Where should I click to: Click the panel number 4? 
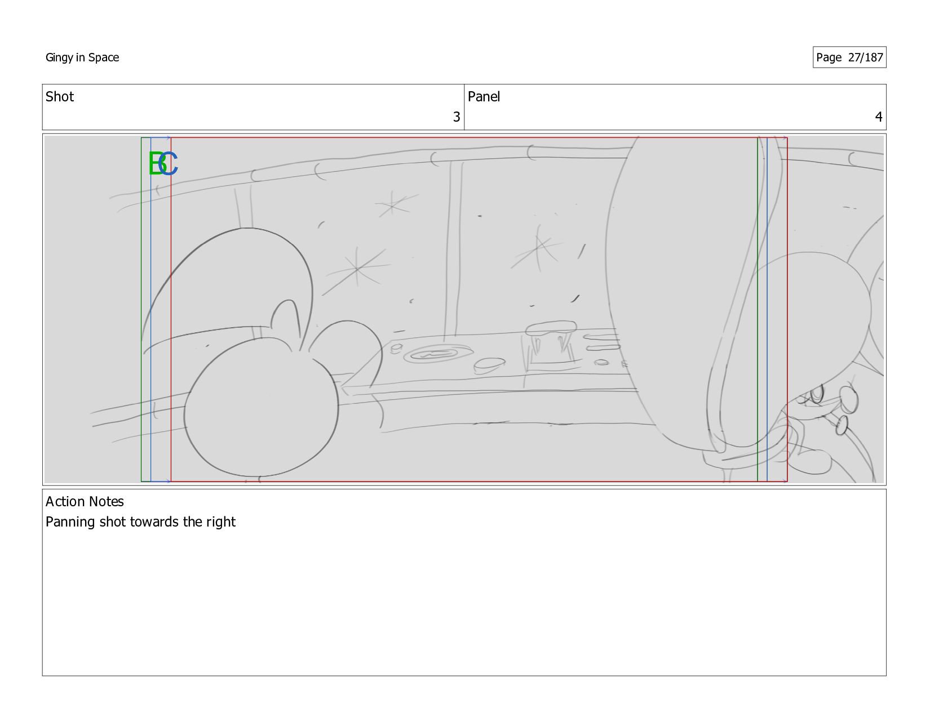point(879,117)
